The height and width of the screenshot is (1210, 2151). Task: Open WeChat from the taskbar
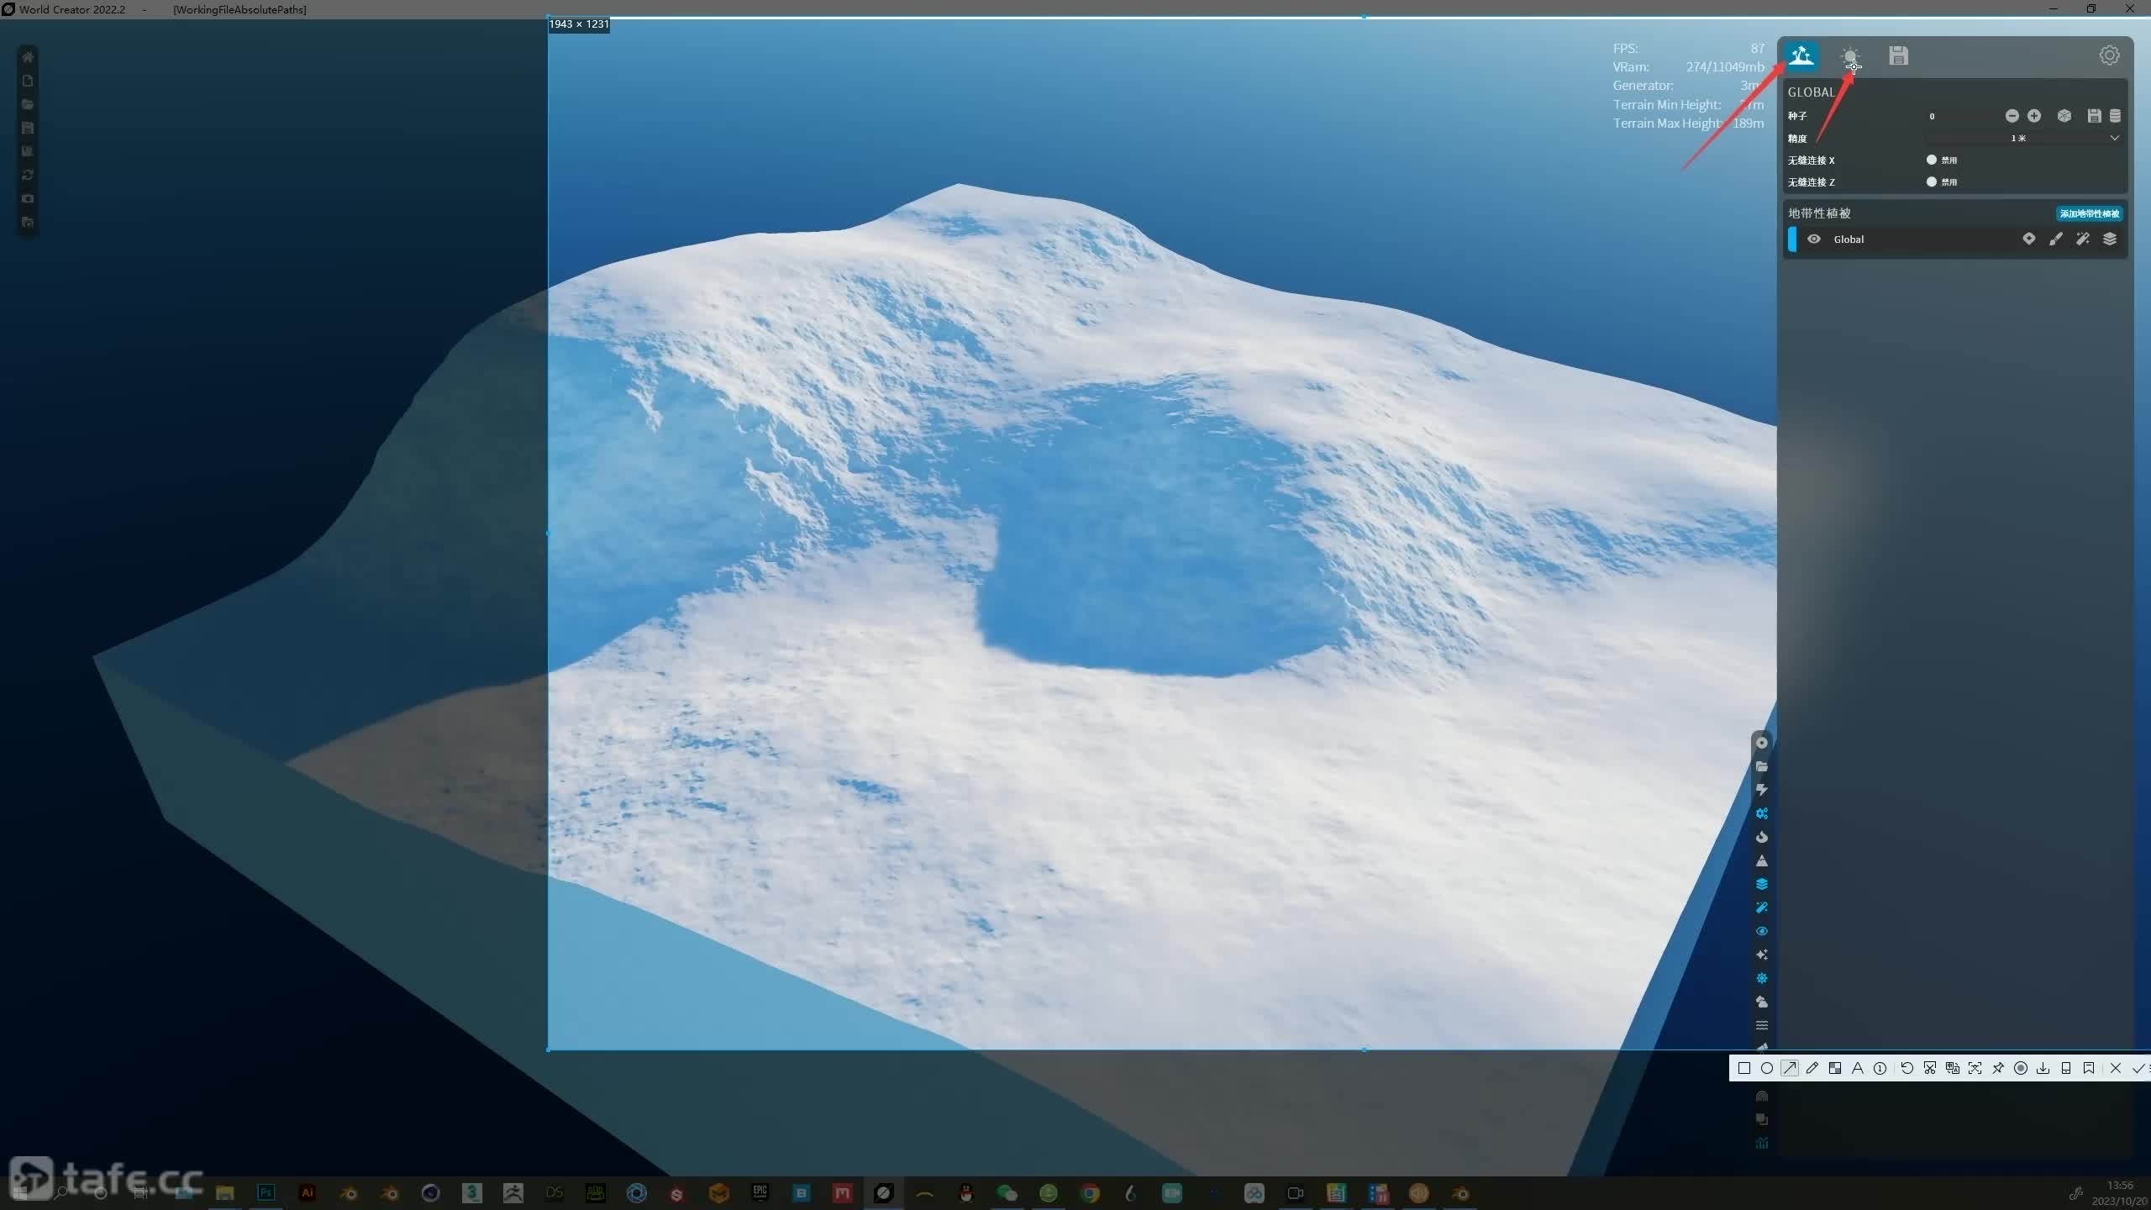(x=1007, y=1192)
